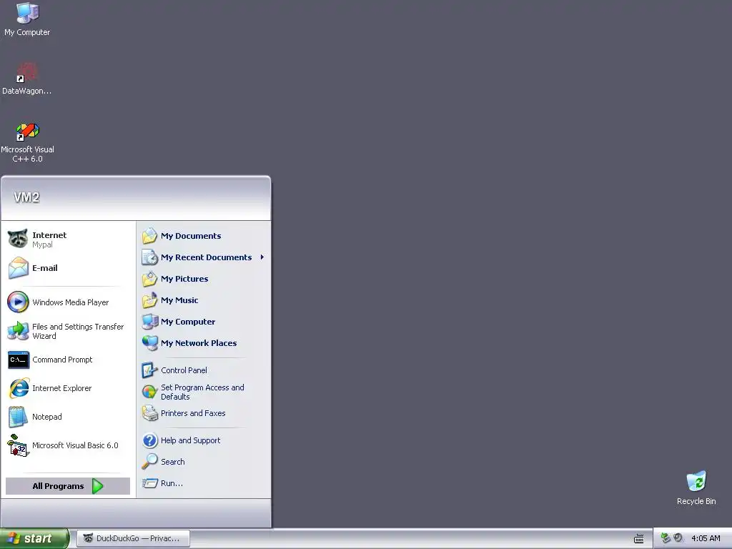This screenshot has height=549, width=732.
Task: Open Windows Media Player
Action: click(x=69, y=302)
